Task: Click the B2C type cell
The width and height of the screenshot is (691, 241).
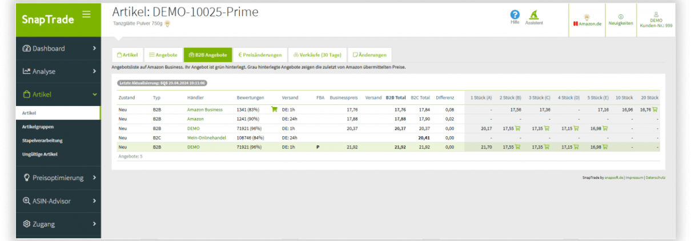Action: click(x=157, y=137)
